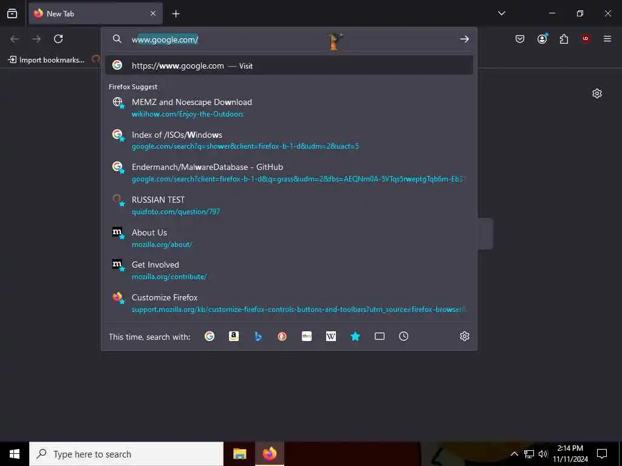This screenshot has width=622, height=466.
Task: Search history with clock icon
Action: coord(403,336)
